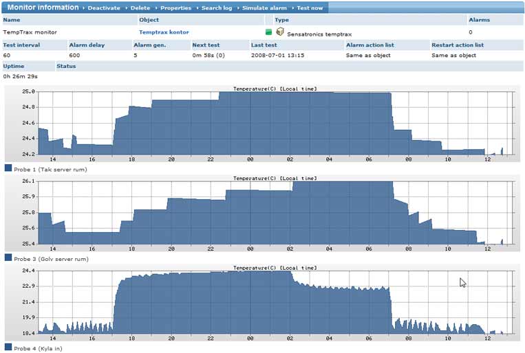Screen dimensions: 525x353
Task: Click the Probe 3 legend color square
Action: 8,258
